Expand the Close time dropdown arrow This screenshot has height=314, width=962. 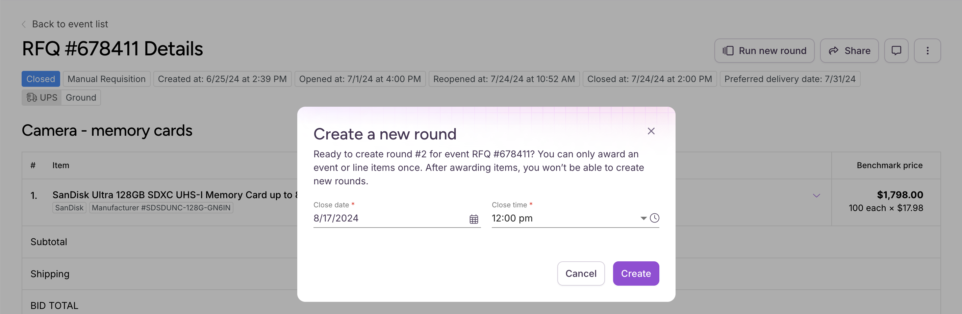643,218
